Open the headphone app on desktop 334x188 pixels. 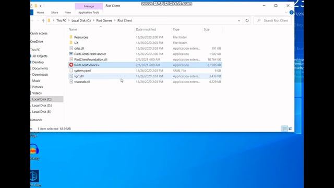point(34,149)
